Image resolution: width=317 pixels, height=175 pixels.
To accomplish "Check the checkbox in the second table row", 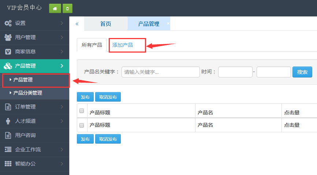I will pyautogui.click(x=82, y=125).
